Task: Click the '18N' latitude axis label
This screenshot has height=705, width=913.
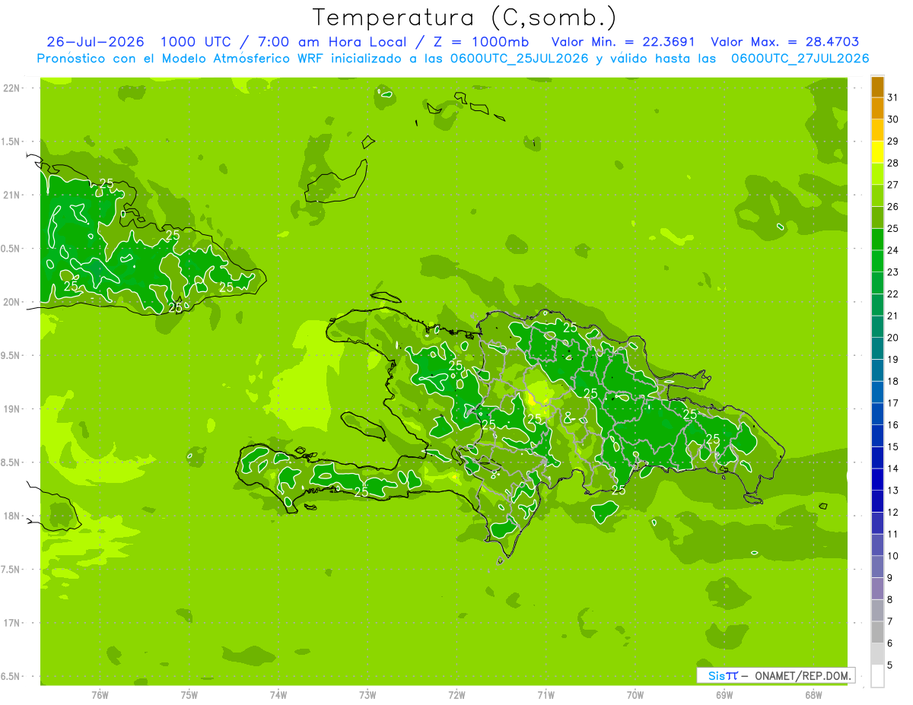Action: (12, 516)
